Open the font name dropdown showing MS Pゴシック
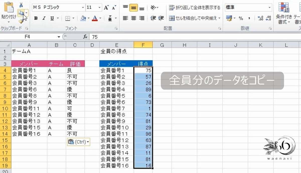 pyautogui.click(x=83, y=8)
